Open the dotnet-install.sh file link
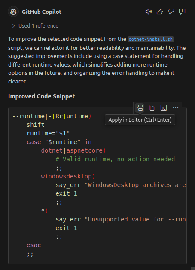 [151, 39]
